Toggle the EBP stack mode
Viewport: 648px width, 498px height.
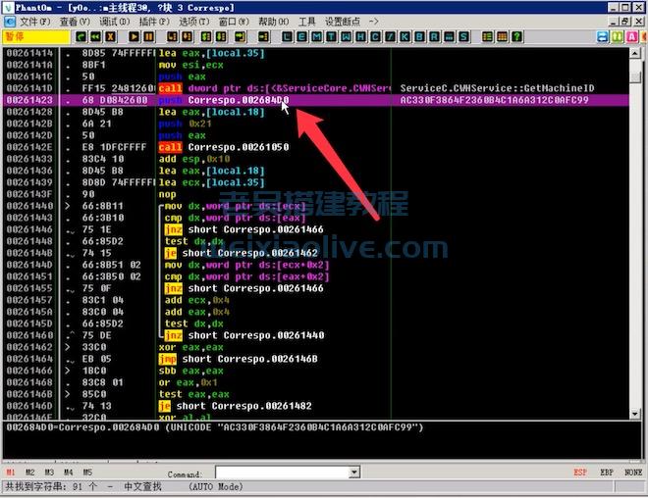608,473
